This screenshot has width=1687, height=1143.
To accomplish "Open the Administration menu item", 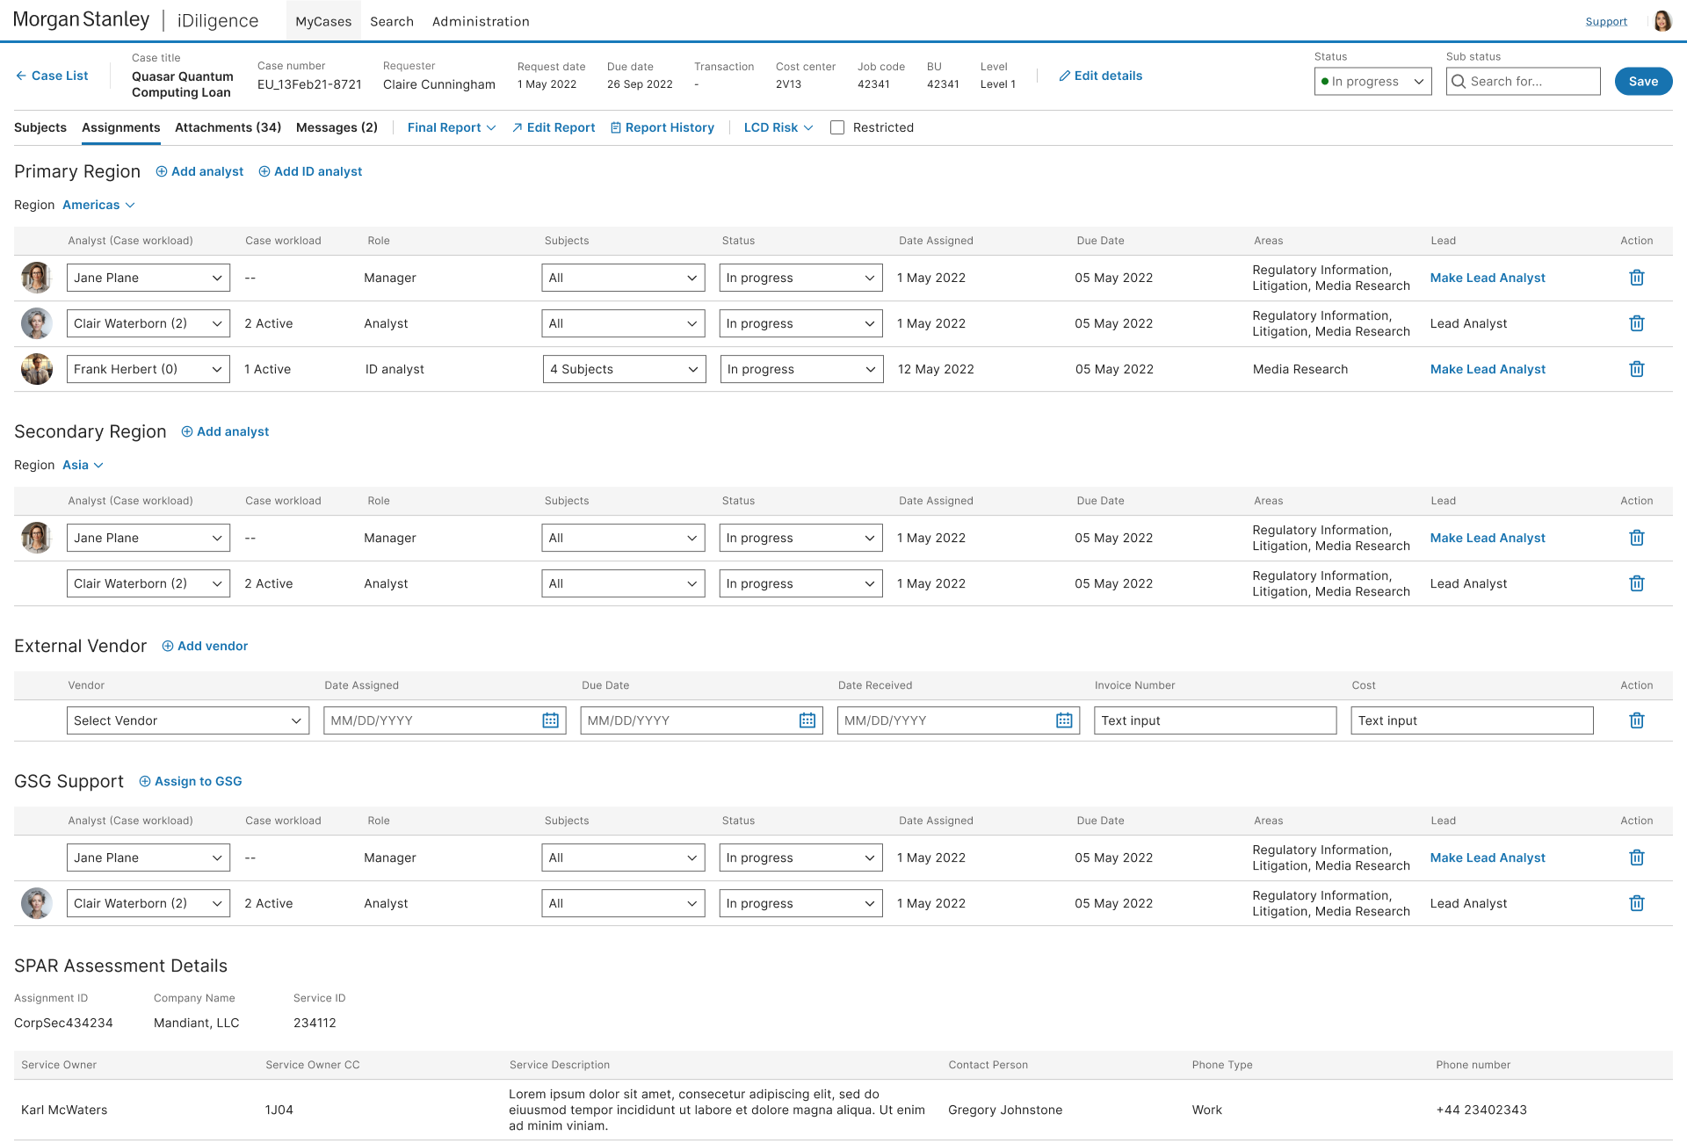I will coord(481,22).
